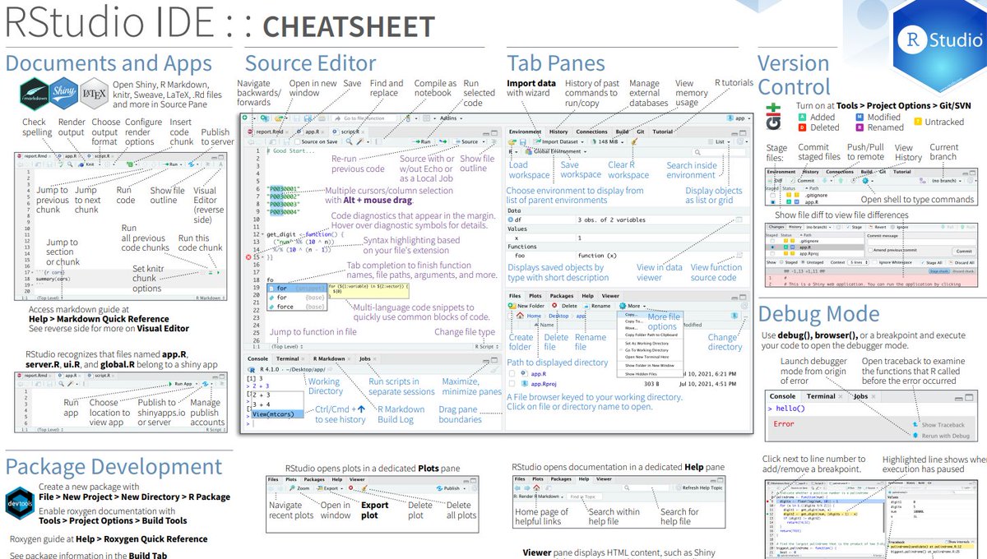
Task: Select the Staged radio button under Show
Action: point(781,262)
